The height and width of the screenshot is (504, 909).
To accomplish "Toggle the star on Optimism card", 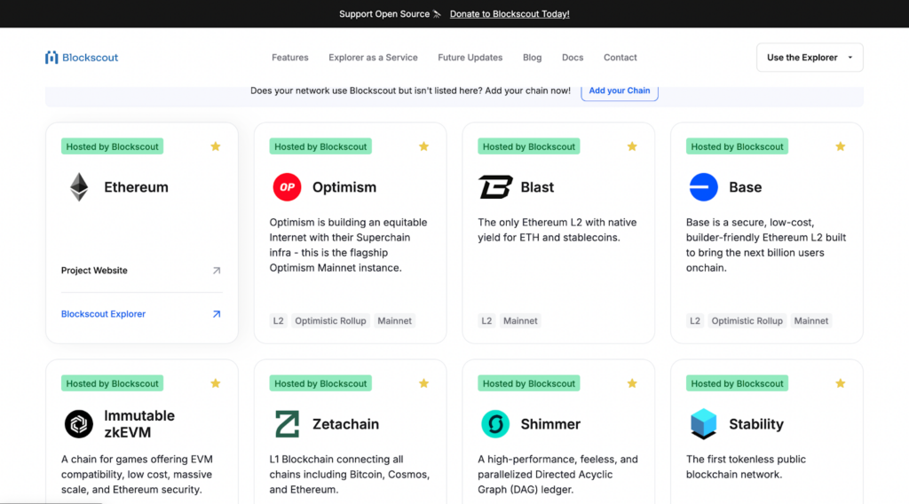I will [423, 146].
